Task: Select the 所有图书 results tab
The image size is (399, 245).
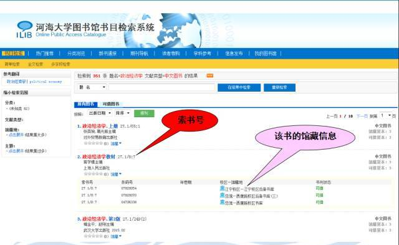Action: point(86,104)
